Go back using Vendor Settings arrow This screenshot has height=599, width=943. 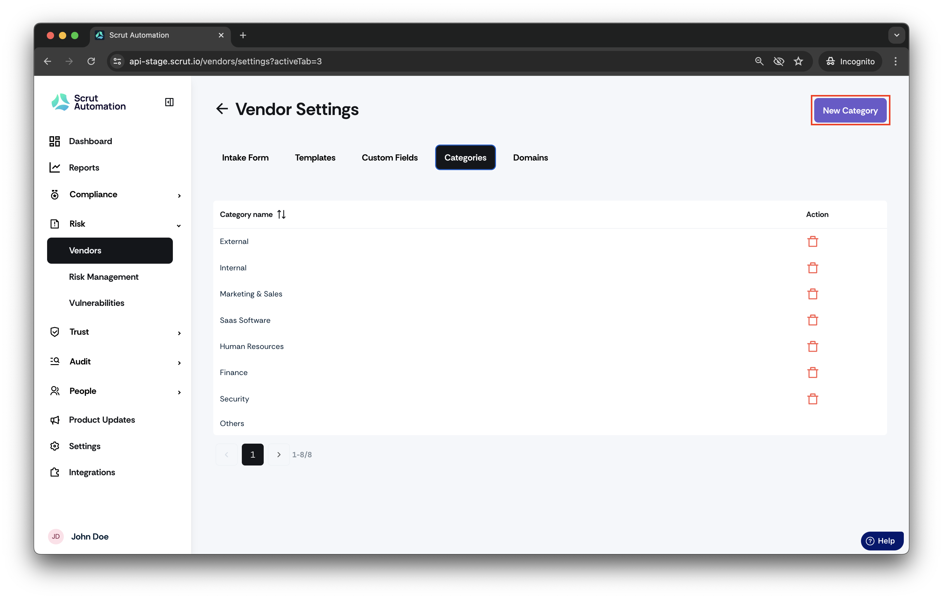point(222,109)
